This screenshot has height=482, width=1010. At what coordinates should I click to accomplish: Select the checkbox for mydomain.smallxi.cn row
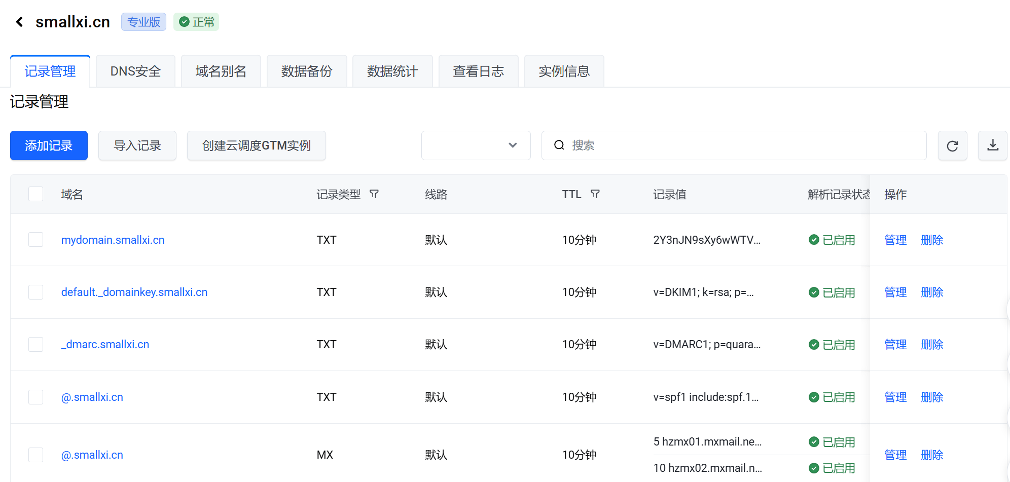click(x=35, y=239)
